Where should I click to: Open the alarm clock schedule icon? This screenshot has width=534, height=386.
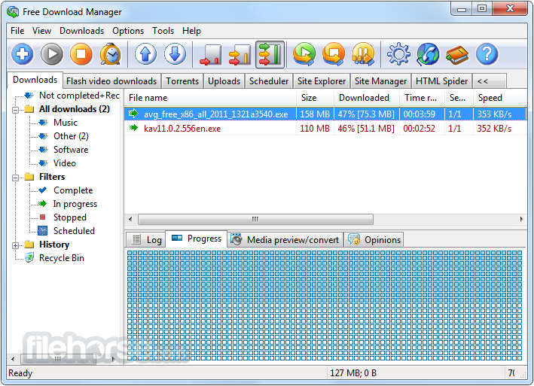coord(111,54)
